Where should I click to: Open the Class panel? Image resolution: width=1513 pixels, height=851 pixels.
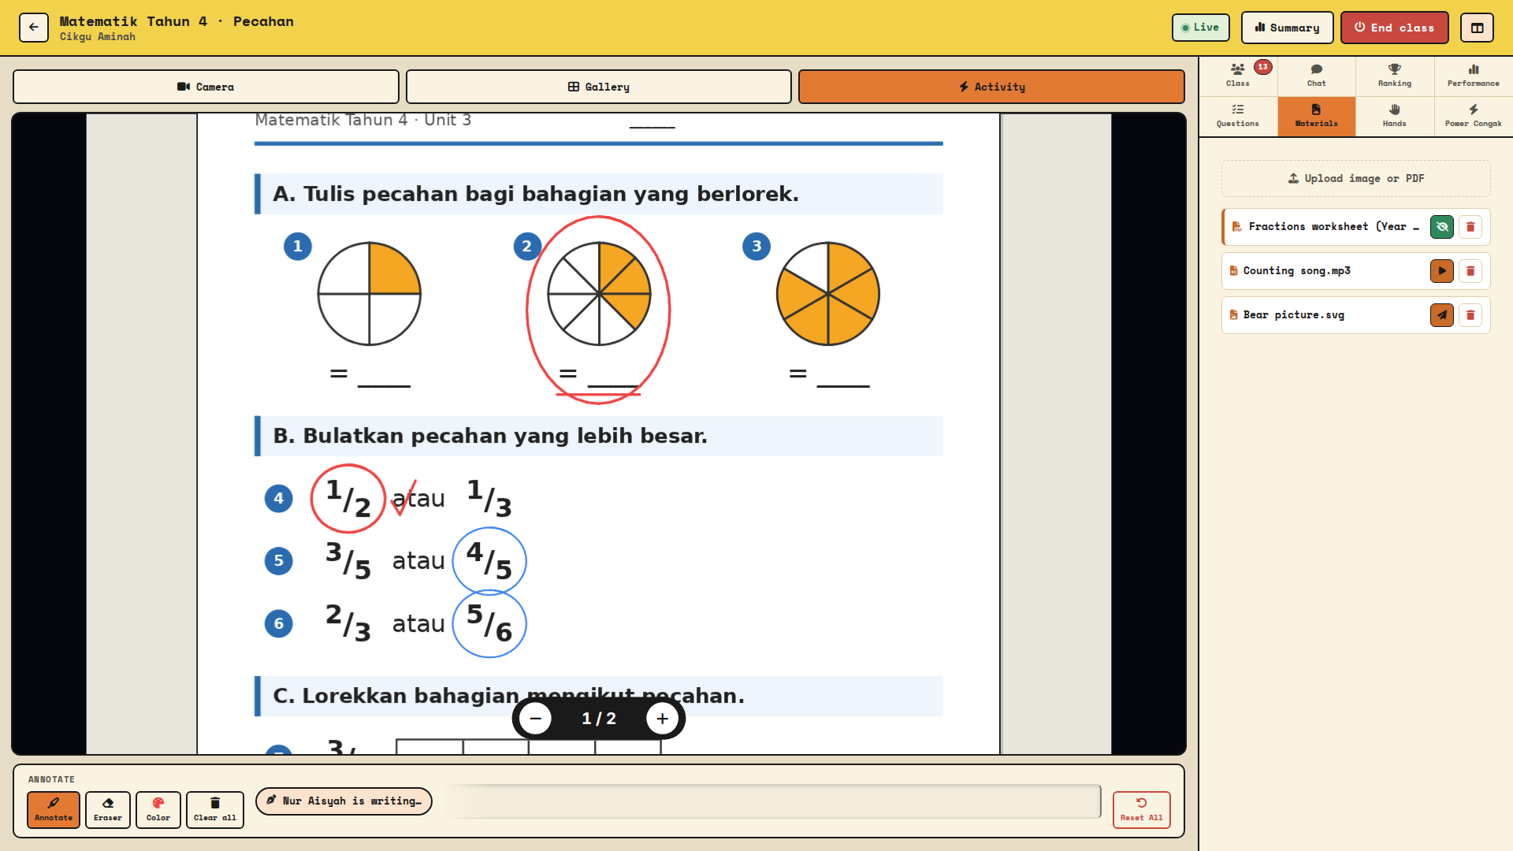tap(1238, 76)
